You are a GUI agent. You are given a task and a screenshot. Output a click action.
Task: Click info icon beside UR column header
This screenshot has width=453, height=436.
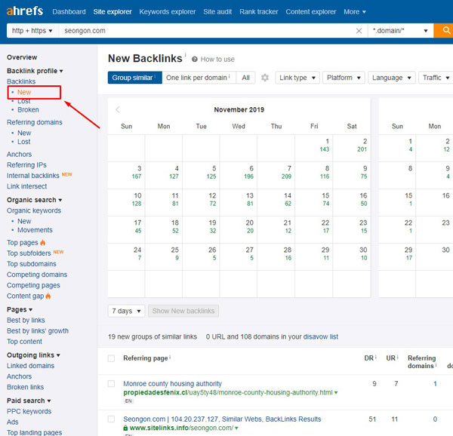398,358
